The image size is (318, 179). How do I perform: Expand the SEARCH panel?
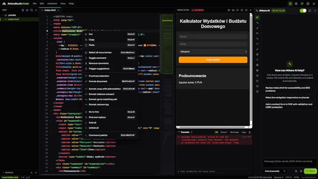pyautogui.click(x=3, y=173)
